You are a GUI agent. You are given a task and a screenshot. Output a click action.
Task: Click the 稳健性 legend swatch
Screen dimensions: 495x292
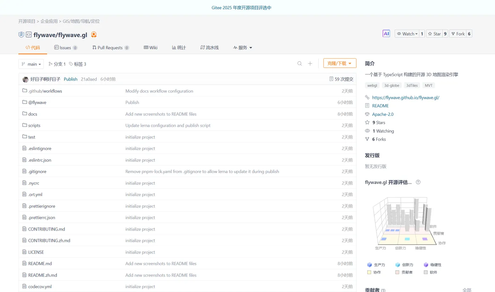[426, 265]
